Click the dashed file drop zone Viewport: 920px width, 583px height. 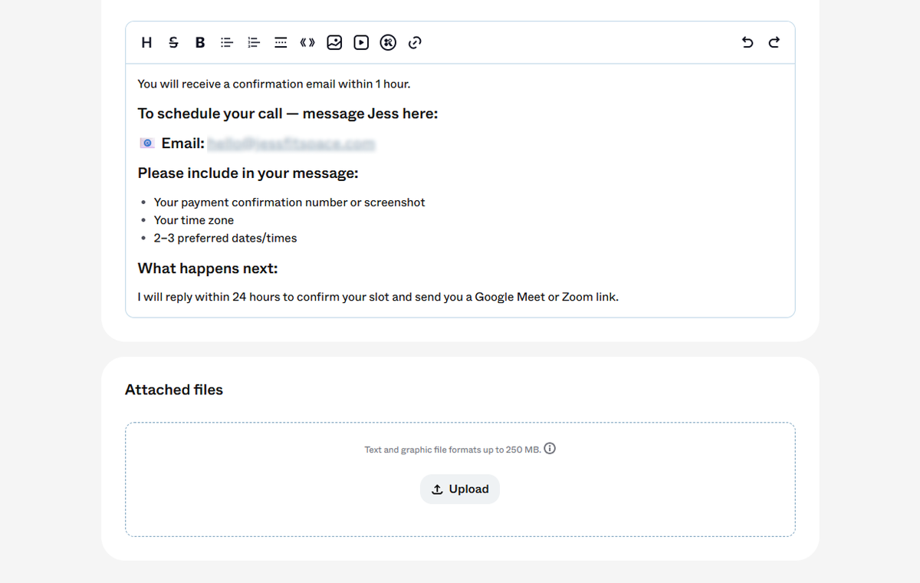click(460, 479)
